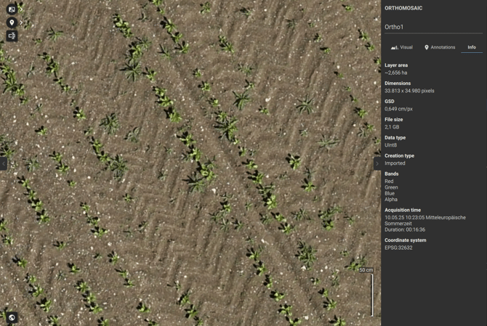Expand the compare tool options arrow
Image resolution: width=487 pixels, height=326 pixels.
pos(20,9)
